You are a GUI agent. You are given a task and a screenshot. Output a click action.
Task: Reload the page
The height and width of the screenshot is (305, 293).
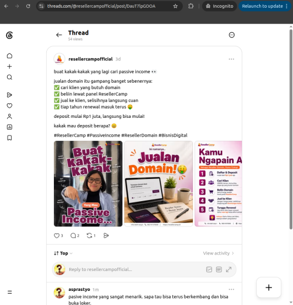(28, 6)
